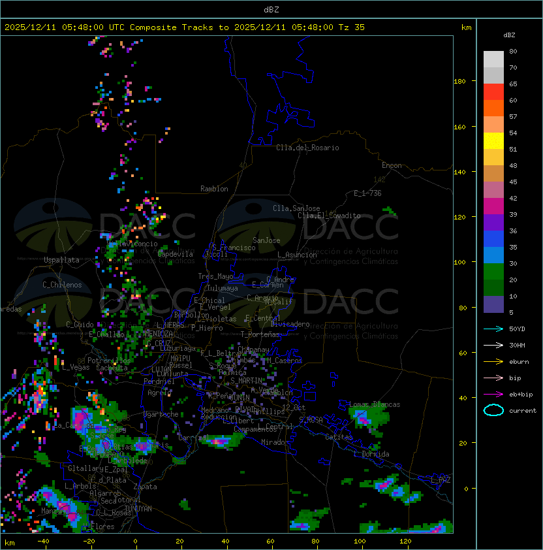Image resolution: width=543 pixels, height=550 pixels.
Task: Click the Composite Tracks timestamp header line
Action: point(185,27)
